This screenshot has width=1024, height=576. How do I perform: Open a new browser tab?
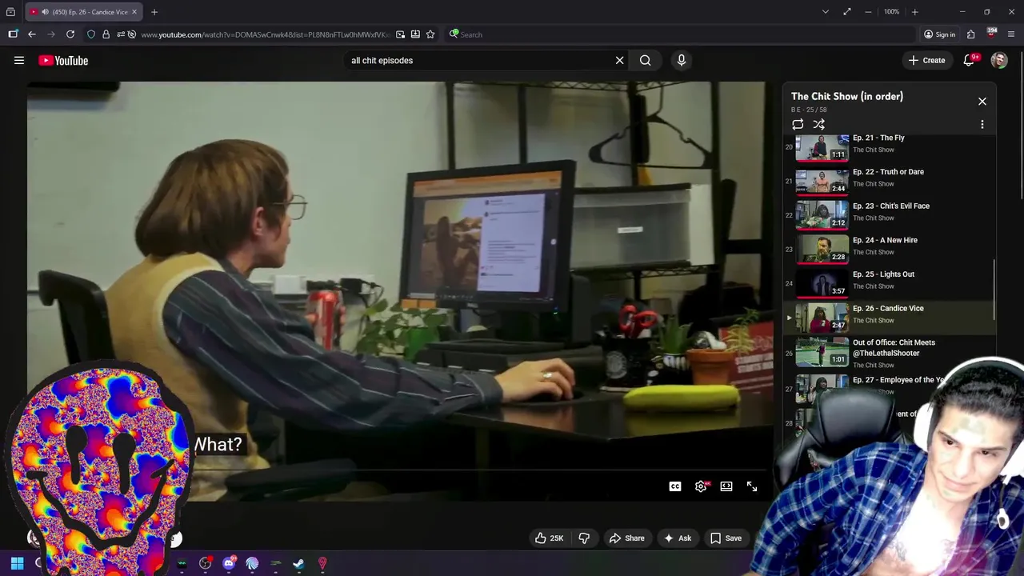(154, 12)
